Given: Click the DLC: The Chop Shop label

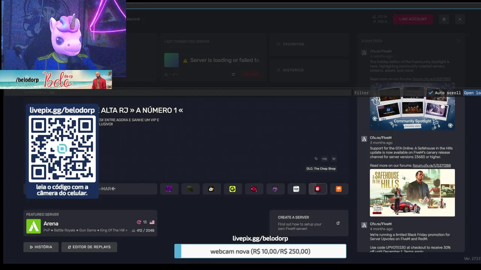Looking at the screenshot, I should click(x=321, y=169).
